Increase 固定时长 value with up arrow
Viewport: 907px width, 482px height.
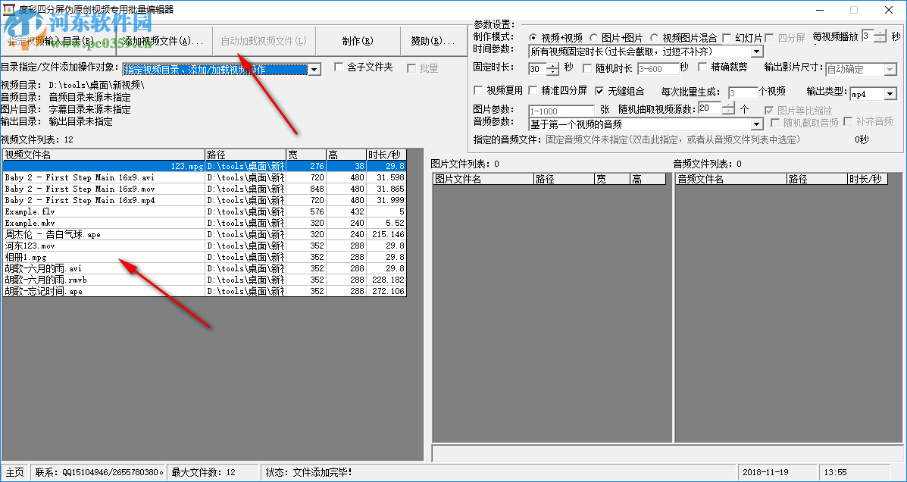click(x=553, y=66)
